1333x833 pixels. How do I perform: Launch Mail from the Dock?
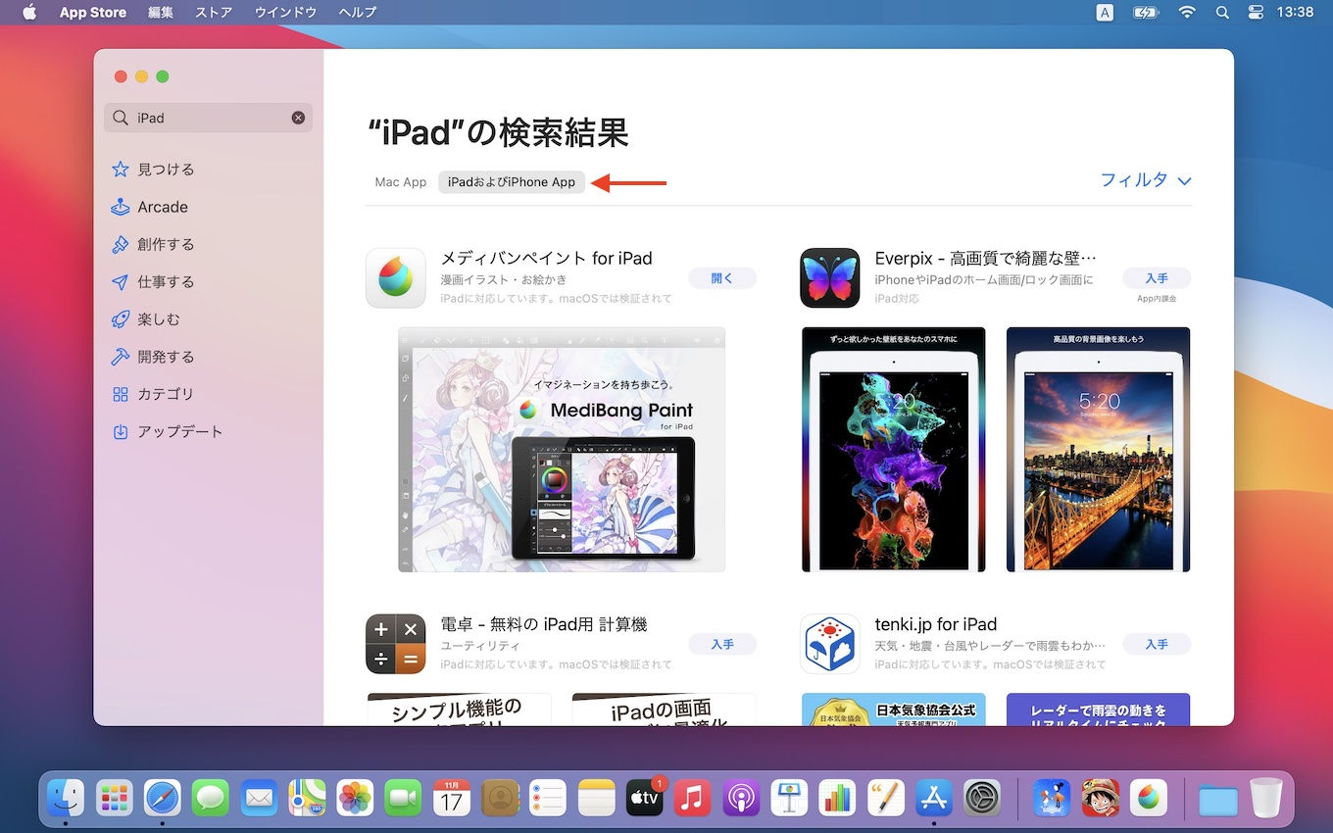pyautogui.click(x=260, y=798)
